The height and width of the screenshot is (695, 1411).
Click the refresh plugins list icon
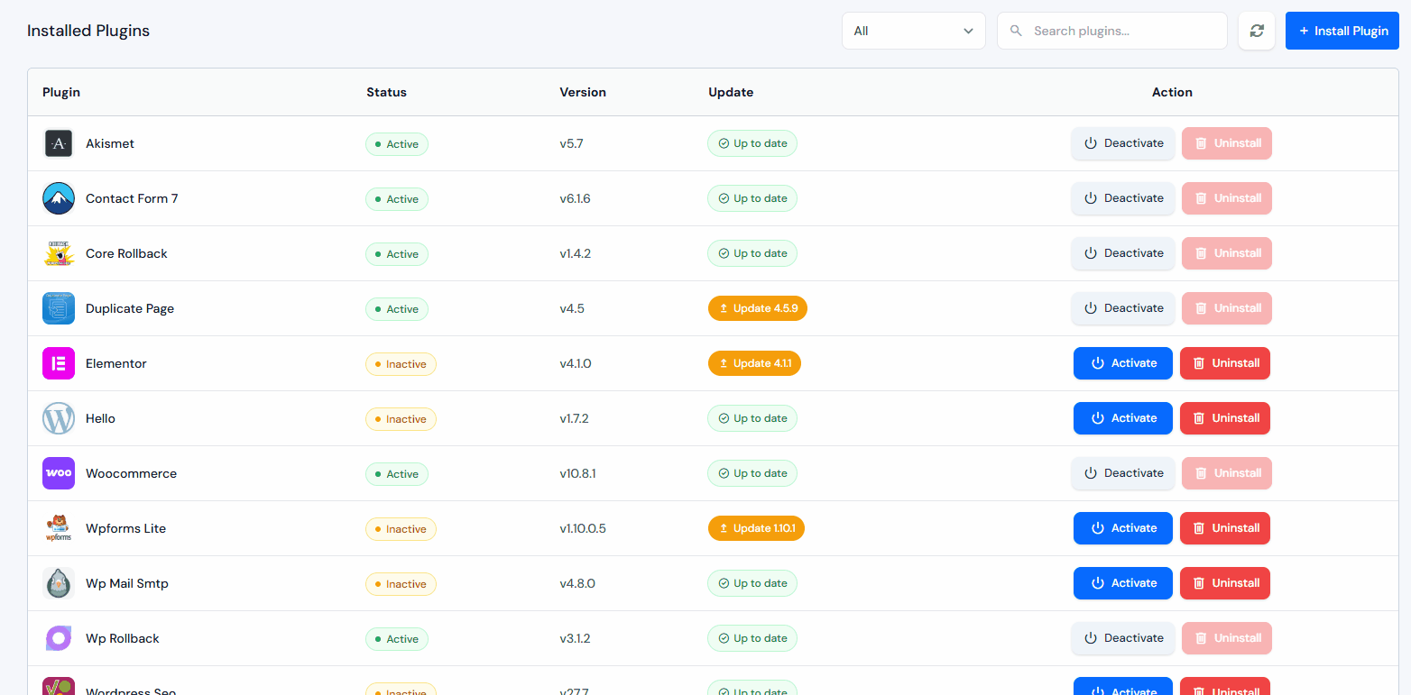point(1257,31)
